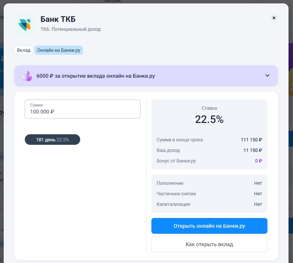Click the Ваш доход label
The image size is (293, 263).
(x=168, y=150)
